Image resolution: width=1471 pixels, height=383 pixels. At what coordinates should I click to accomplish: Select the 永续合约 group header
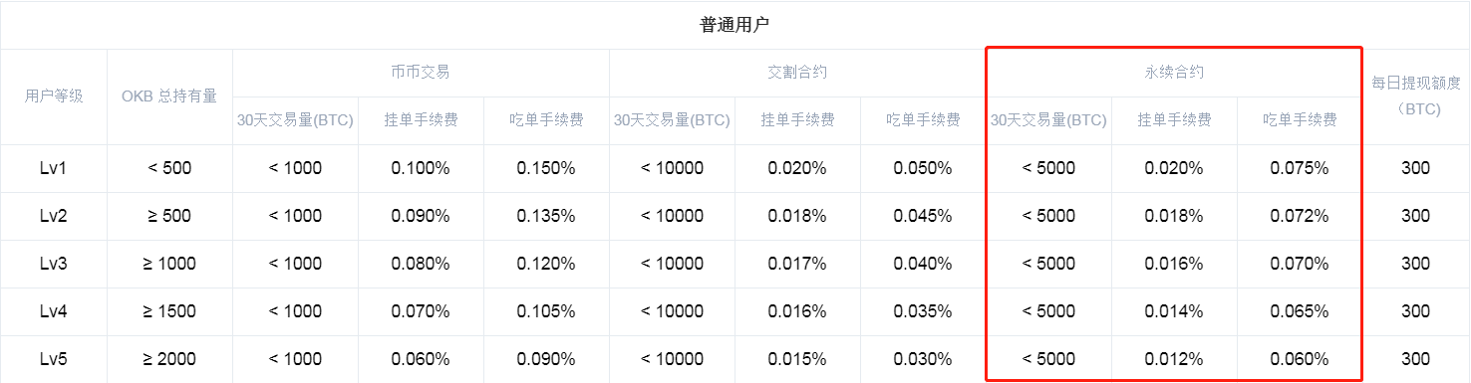point(1174,73)
